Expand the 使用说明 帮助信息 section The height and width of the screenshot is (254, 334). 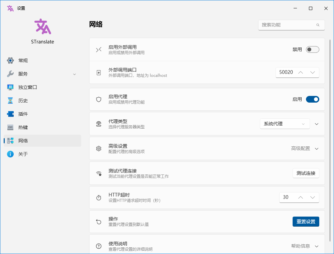pyautogui.click(x=316, y=246)
